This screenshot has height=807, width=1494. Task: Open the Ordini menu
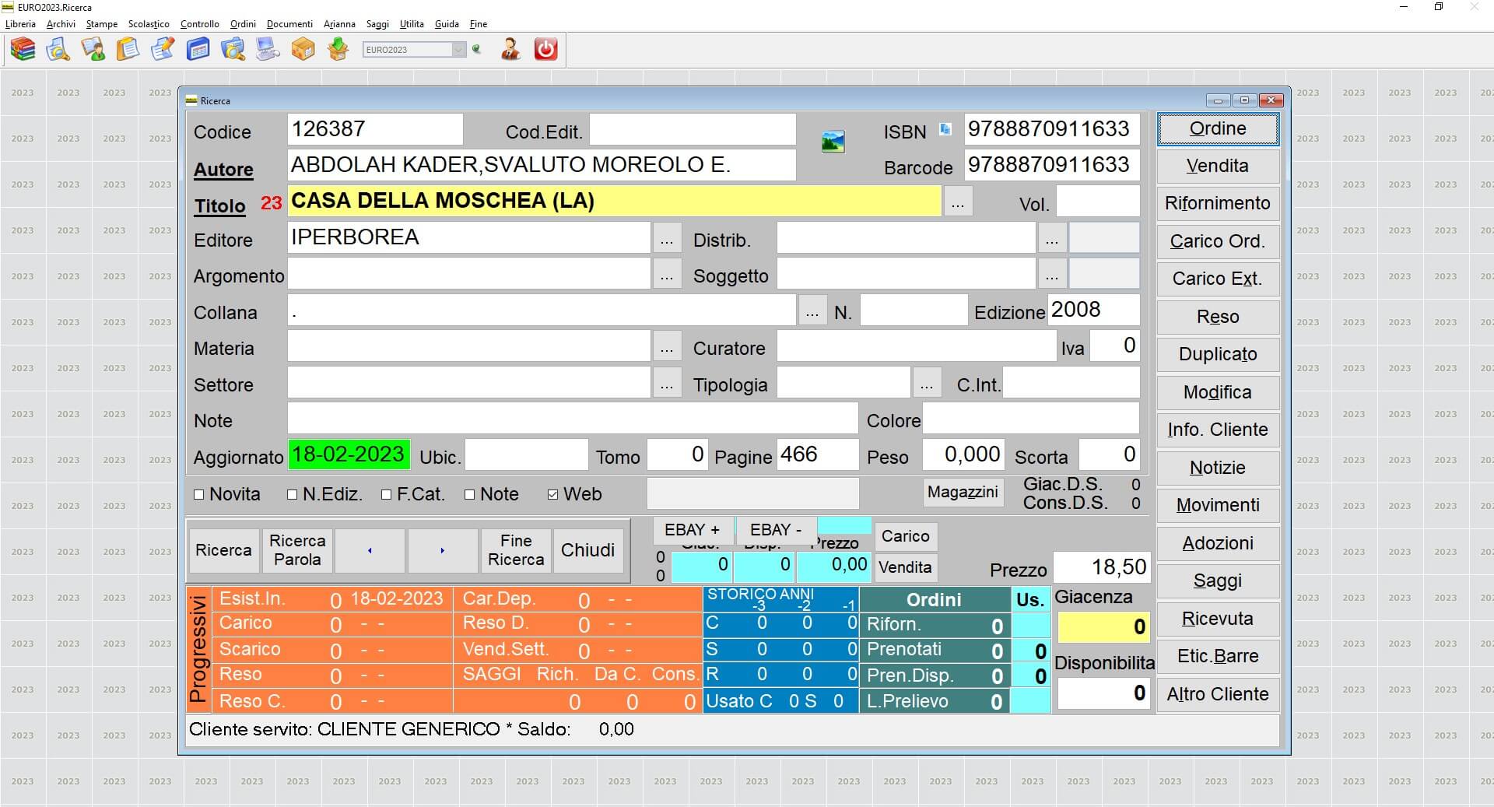[x=244, y=24]
